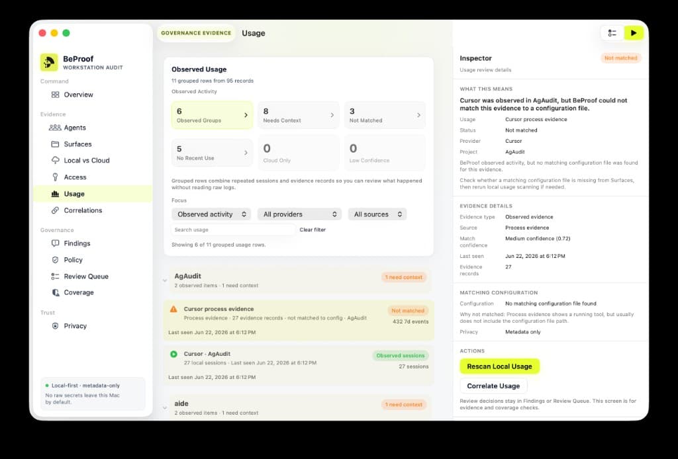Viewport: 678px width, 459px height.
Task: Select the Local vs Cloud icon
Action: tap(56, 161)
